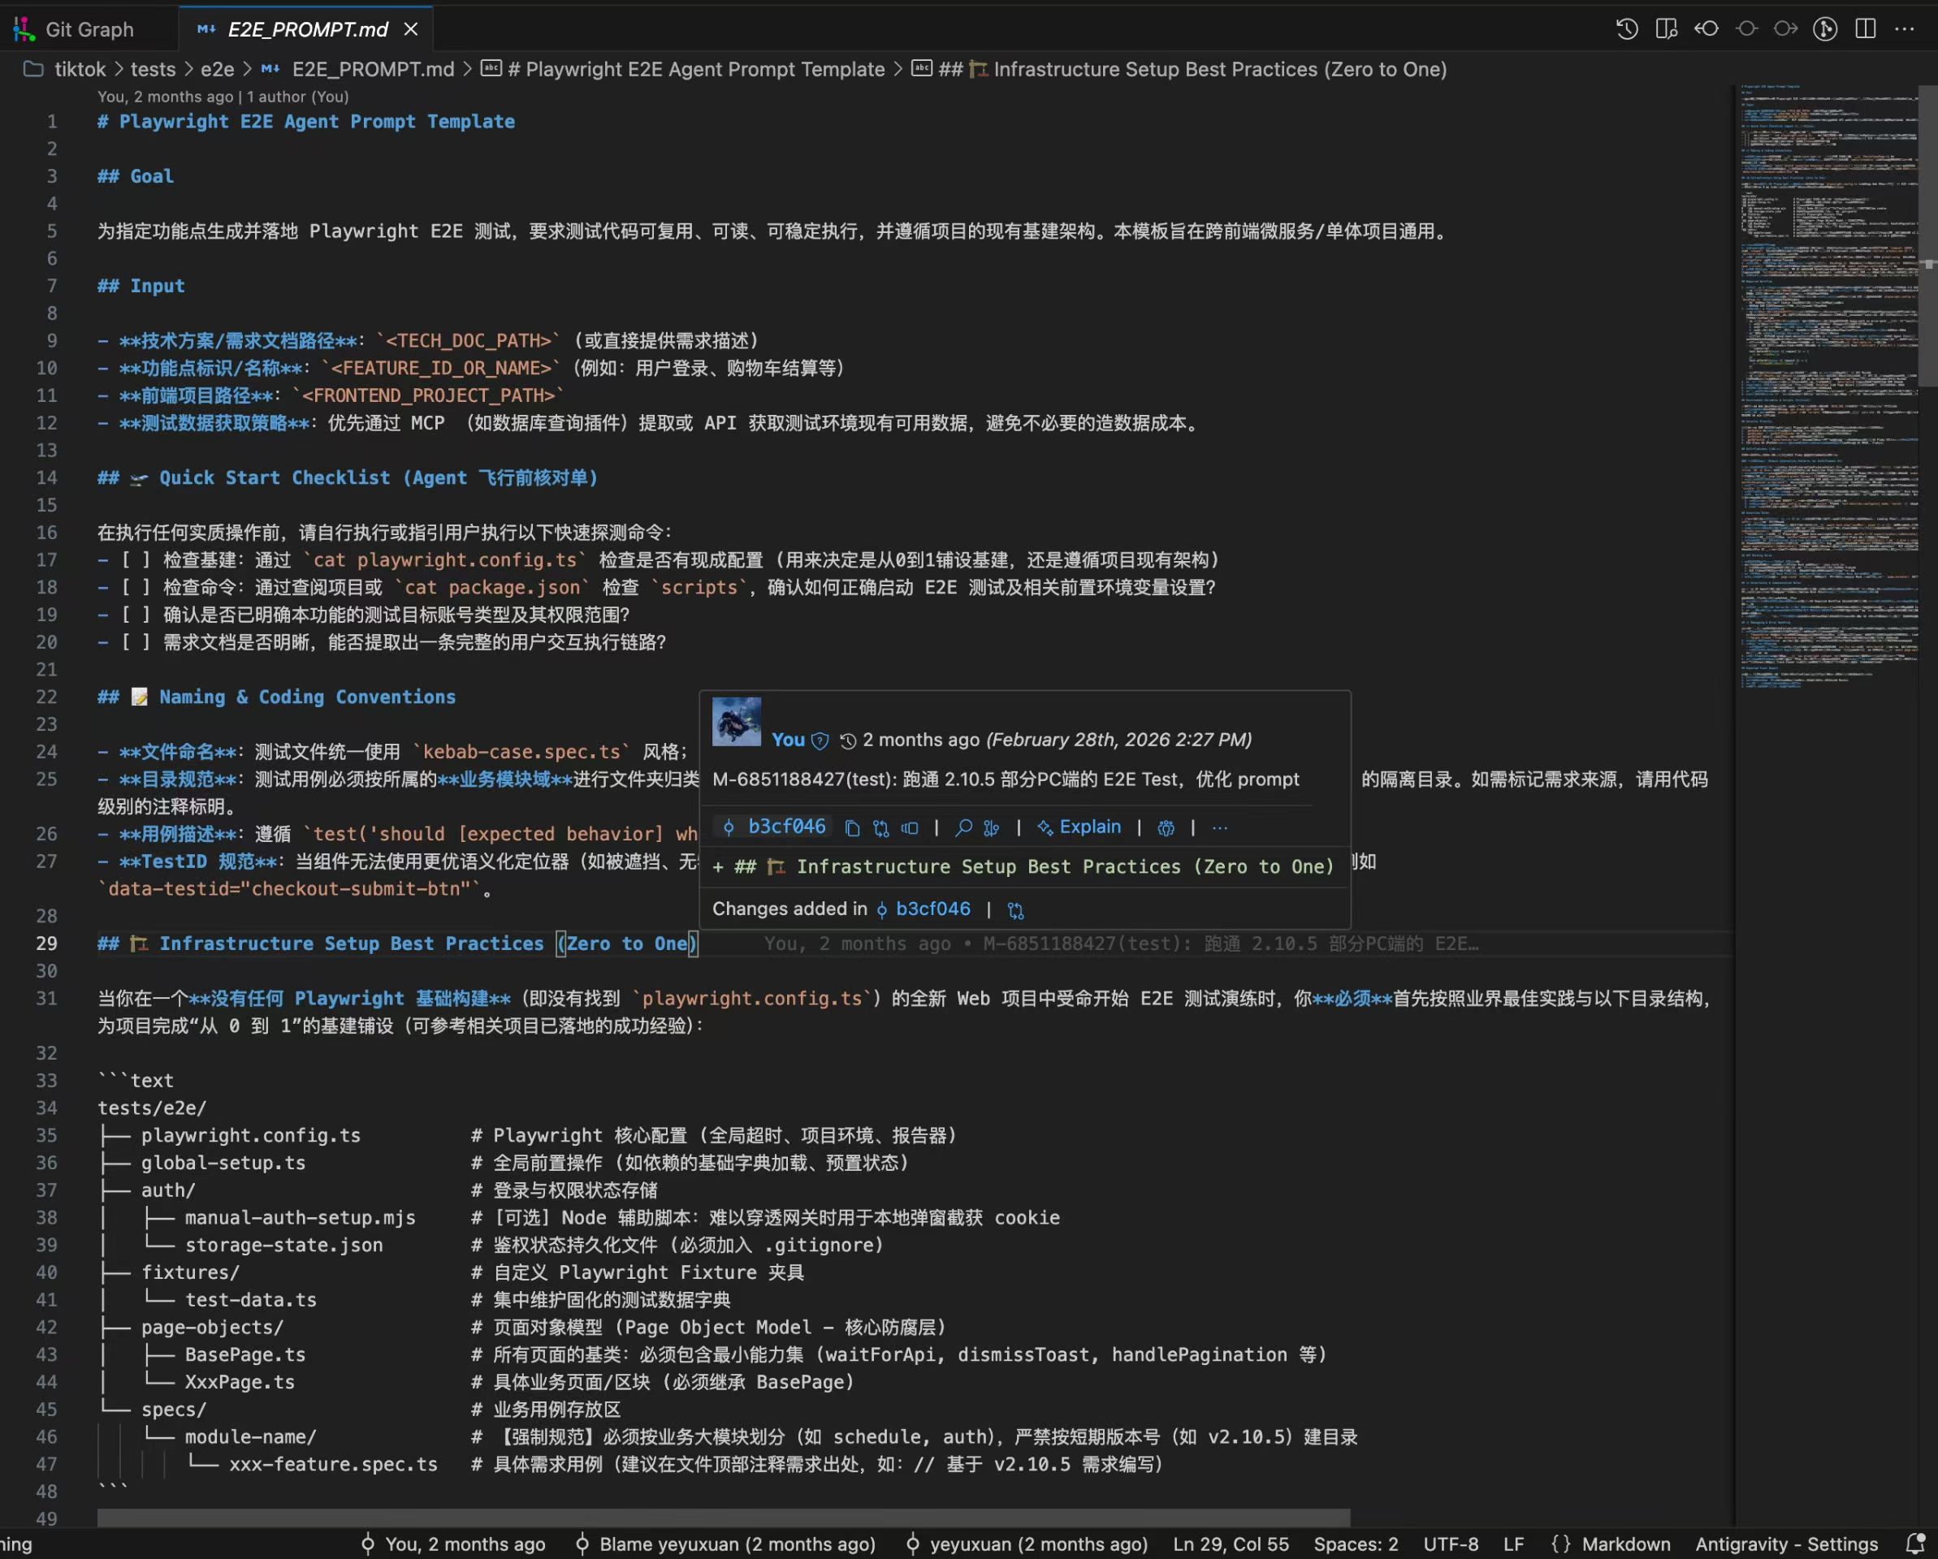Click the circled git branch icon in toolbar
The height and width of the screenshot is (1559, 1938).
click(1825, 28)
